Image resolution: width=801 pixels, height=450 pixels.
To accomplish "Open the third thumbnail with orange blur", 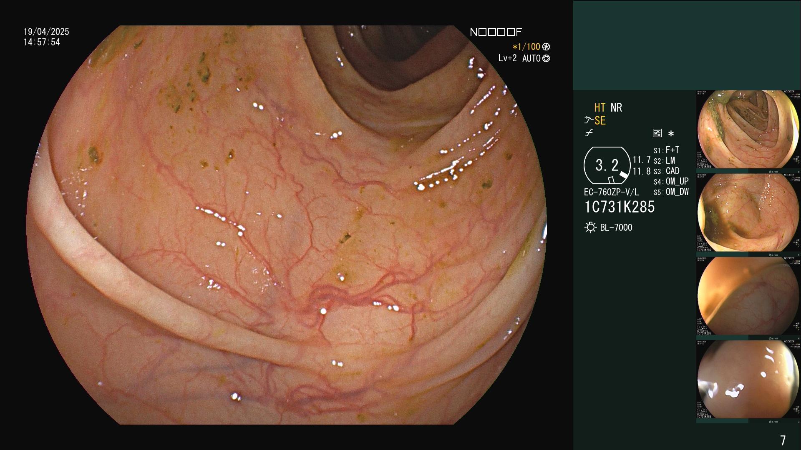I will click(x=748, y=296).
